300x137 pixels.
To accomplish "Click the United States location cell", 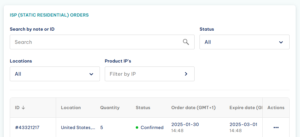I will pos(78,127).
